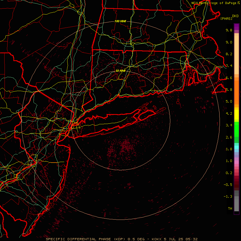Viewport: 241px width, 241px height.
Task: Click the [PHAS] label above the scale
Action: point(226,19)
